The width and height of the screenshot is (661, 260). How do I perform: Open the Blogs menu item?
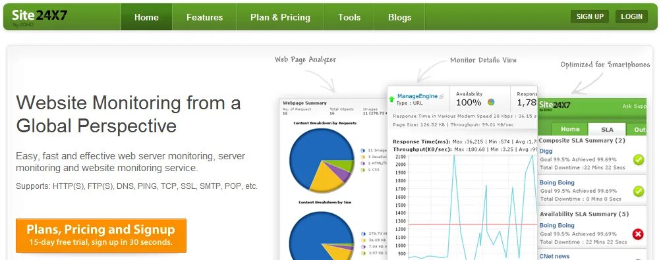[x=399, y=17]
